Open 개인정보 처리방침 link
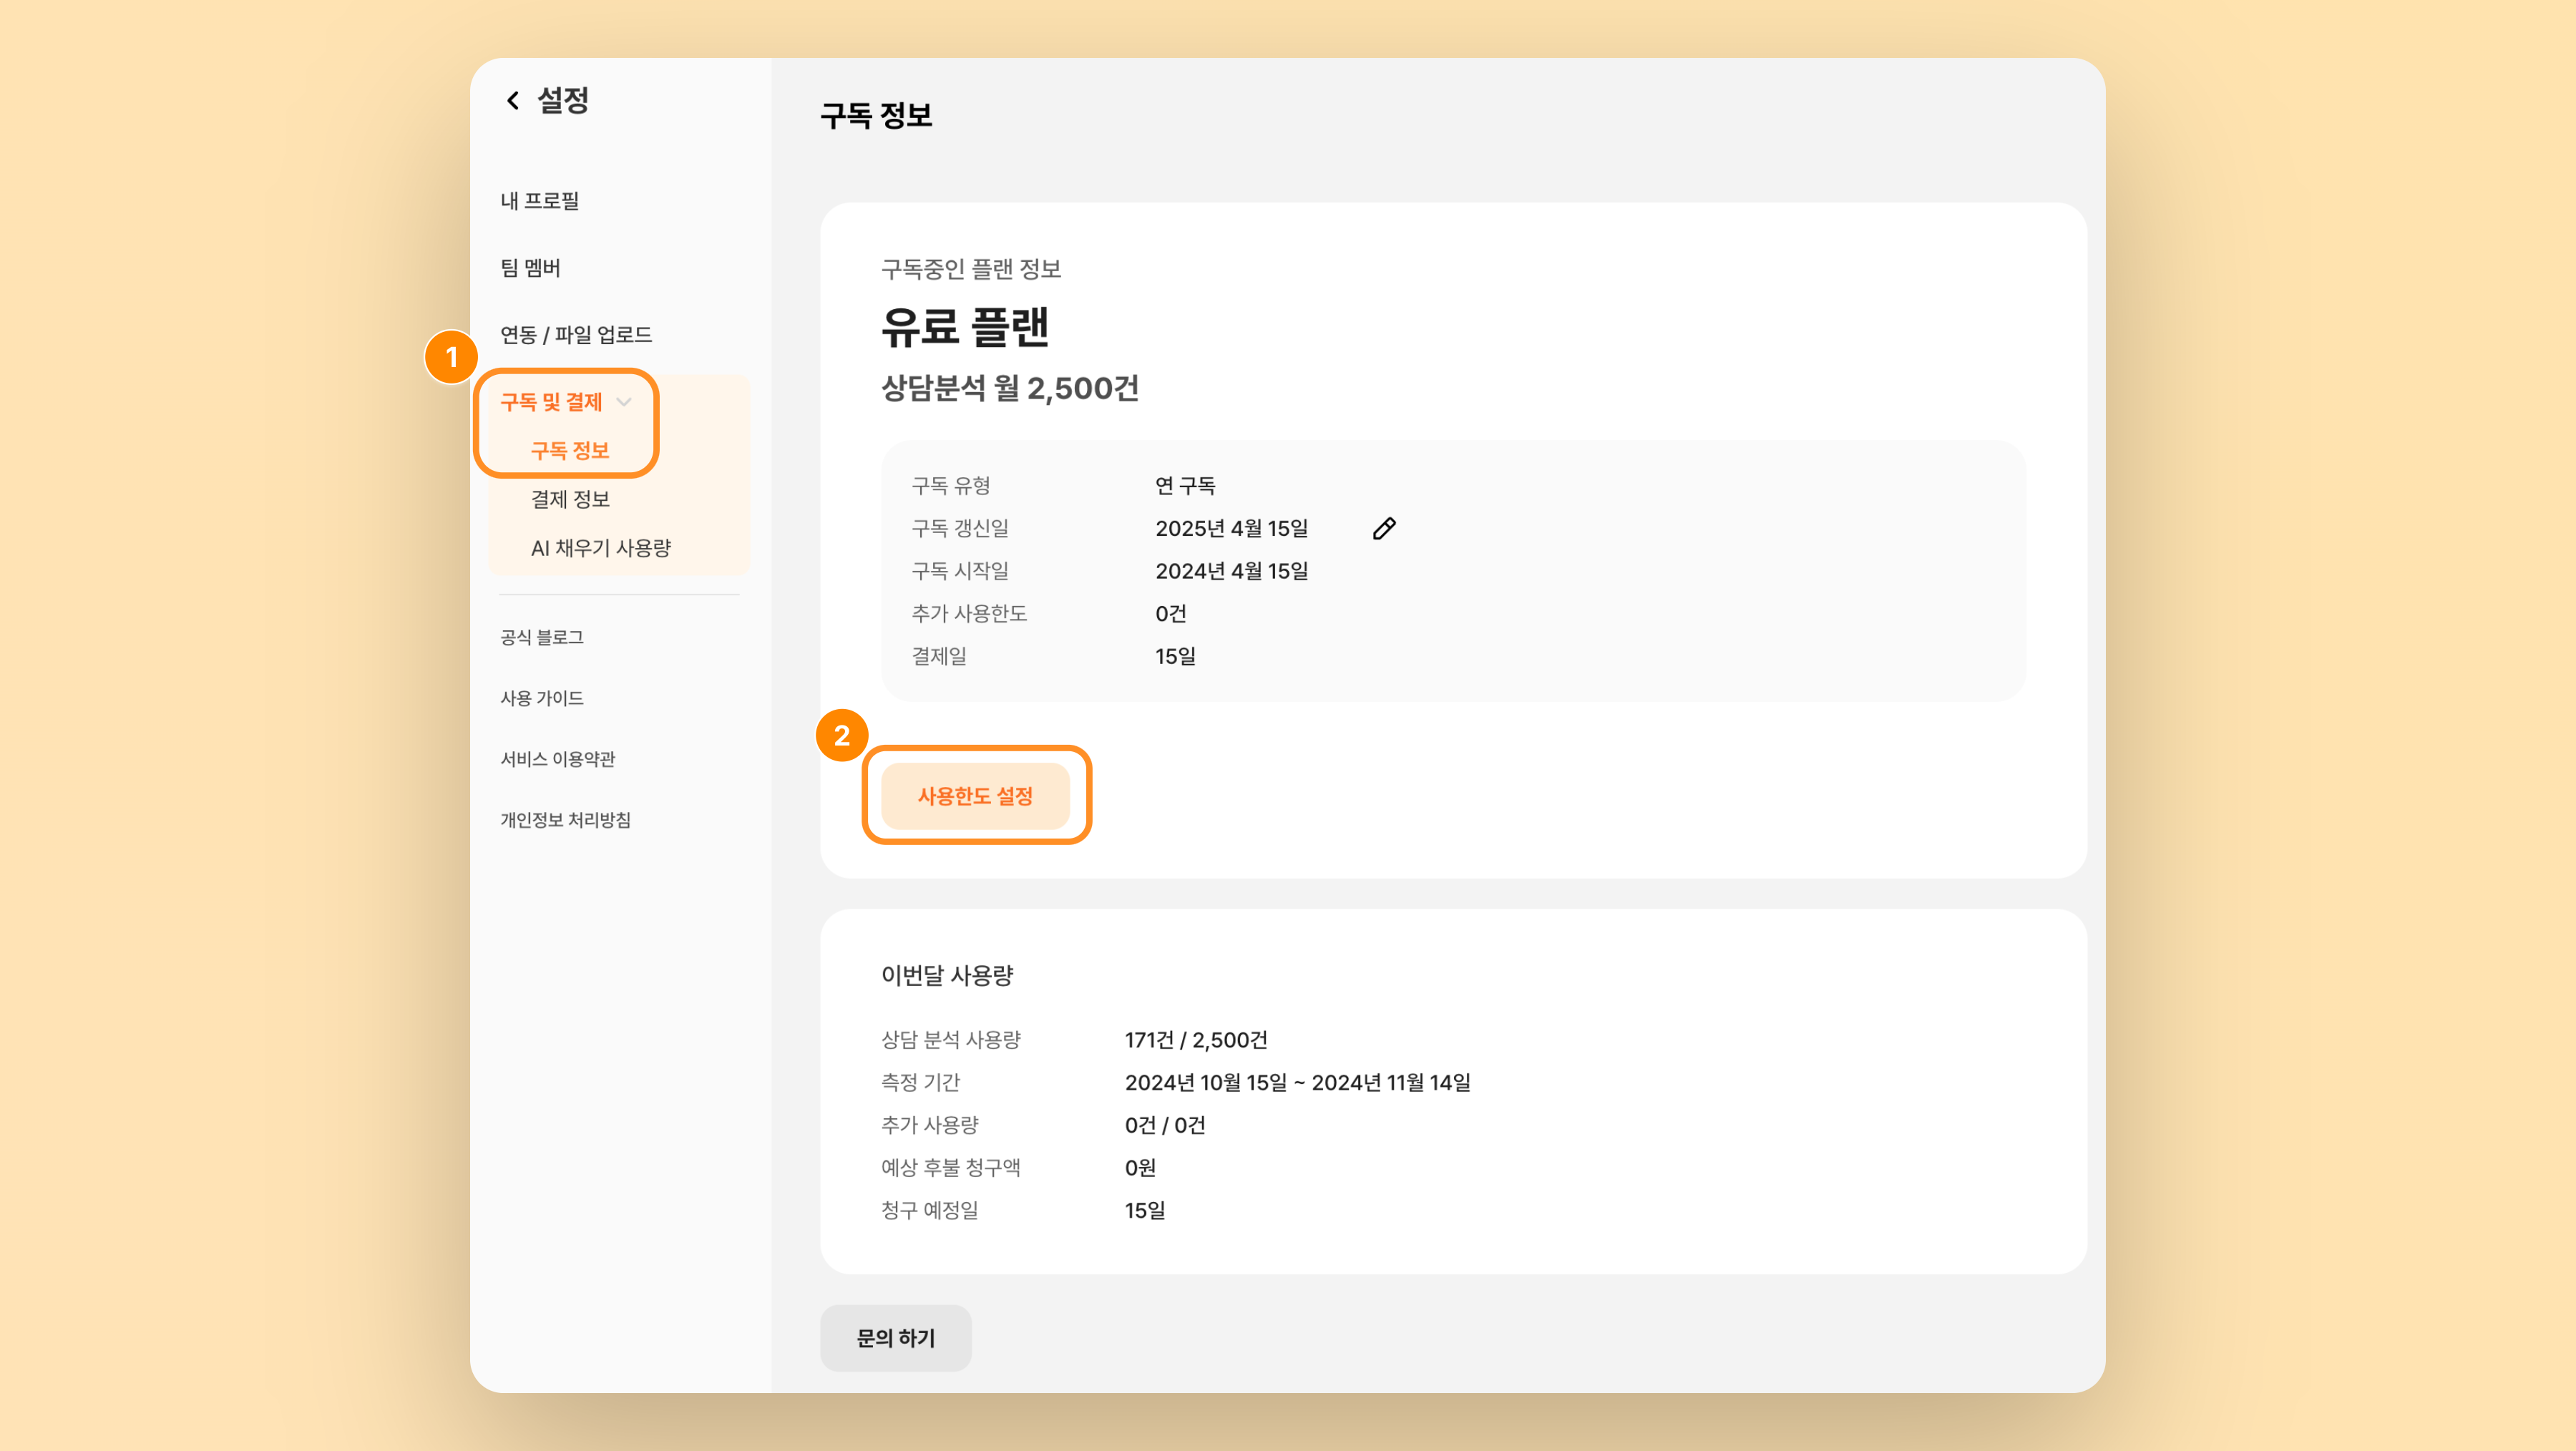 point(565,820)
